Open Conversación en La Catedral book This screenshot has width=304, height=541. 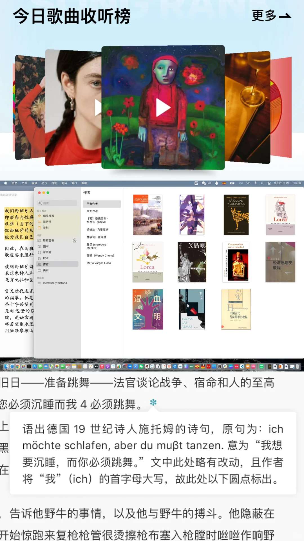(x=236, y=262)
